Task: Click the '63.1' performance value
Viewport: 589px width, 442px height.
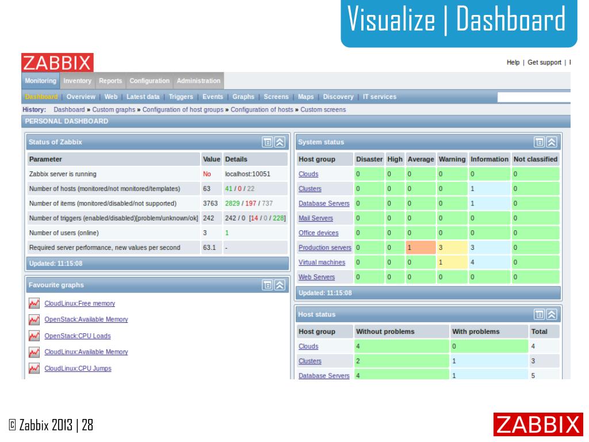Action: click(209, 247)
